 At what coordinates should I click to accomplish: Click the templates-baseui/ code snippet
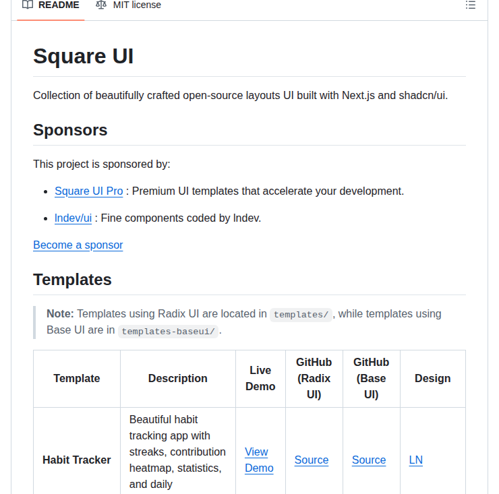[168, 331]
